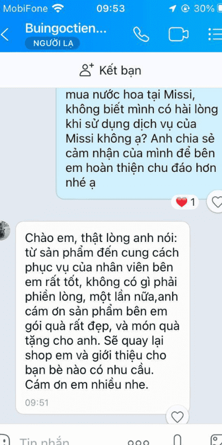Image resolution: width=222 pixels, height=445 pixels.
Task: Tap the Kết bạn add friend button
Action: click(110, 70)
